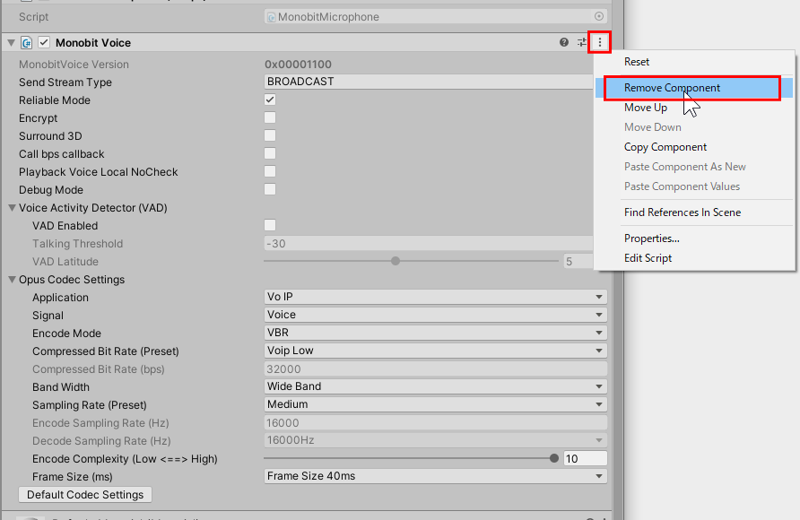
Task: Click the VAD Latitude slider handle
Action: [x=396, y=261]
